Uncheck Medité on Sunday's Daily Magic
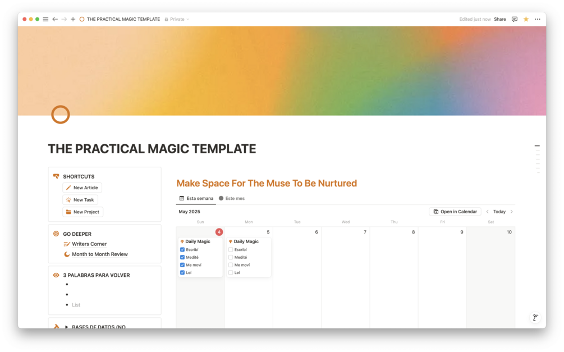 point(182,257)
